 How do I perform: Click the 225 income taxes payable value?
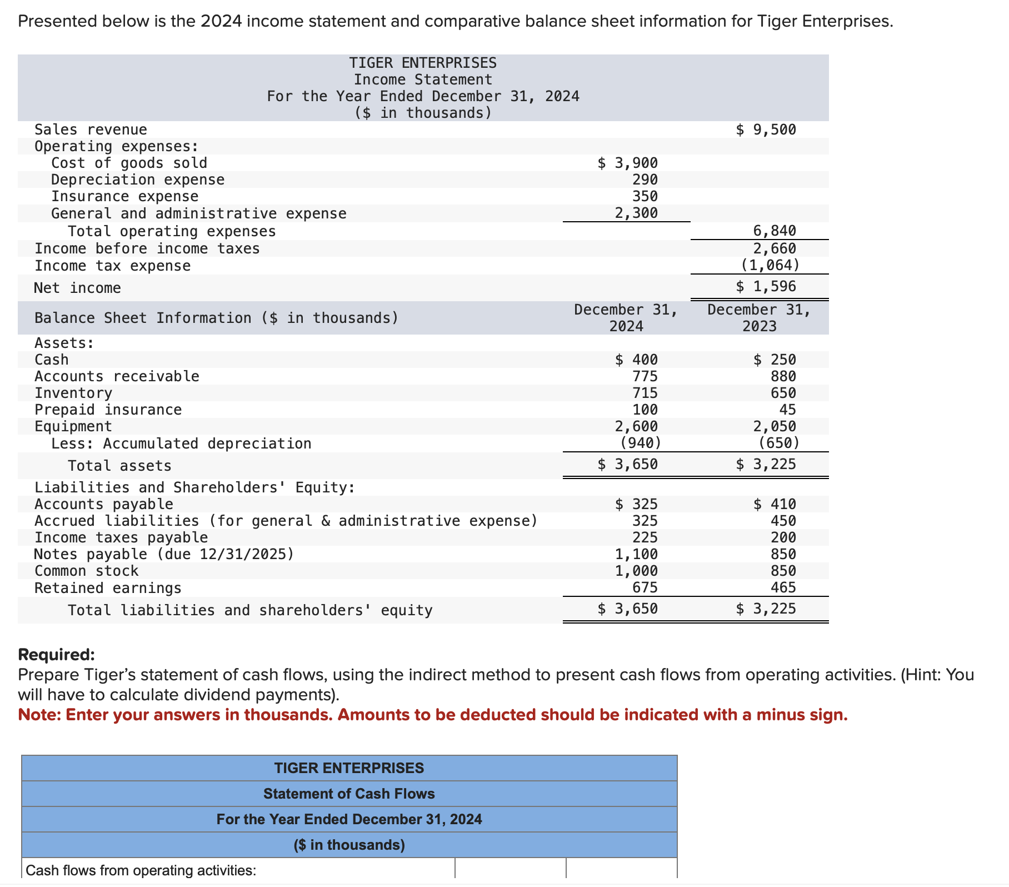pos(645,537)
